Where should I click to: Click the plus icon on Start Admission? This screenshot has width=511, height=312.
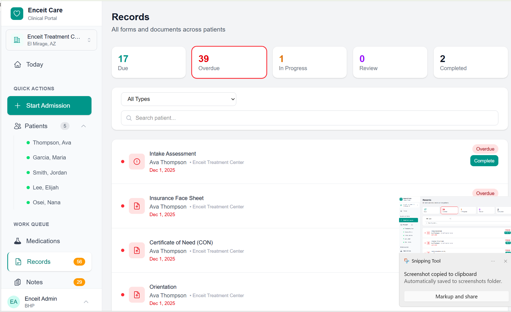[x=17, y=106]
